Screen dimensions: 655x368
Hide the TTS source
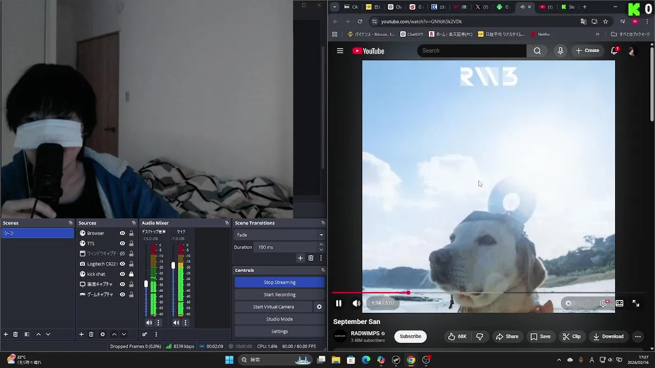pos(122,243)
